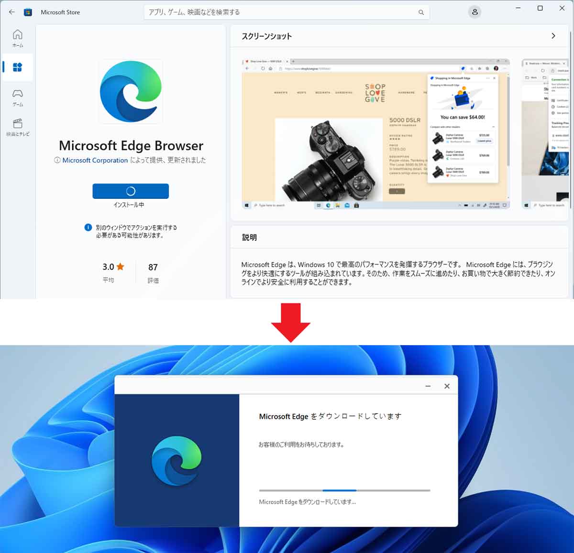Click the info icon beside Microsoft Corporation
Viewport: 574px width, 553px height.
57,160
